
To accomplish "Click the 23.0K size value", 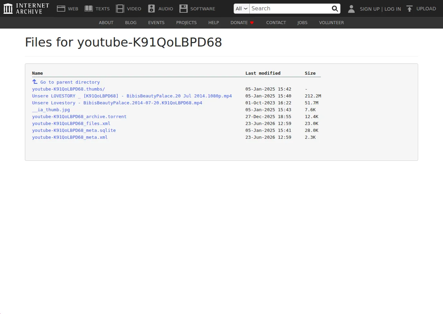I will tap(312, 124).
